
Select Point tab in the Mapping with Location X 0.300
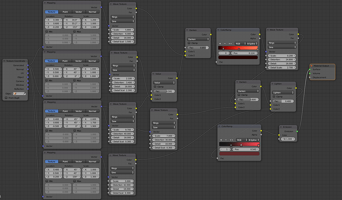[x=65, y=12]
